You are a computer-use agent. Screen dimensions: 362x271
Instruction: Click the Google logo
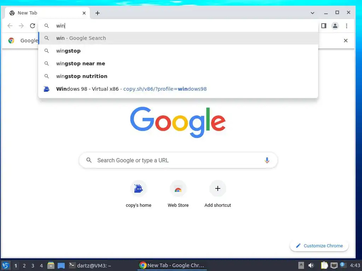coord(178,122)
